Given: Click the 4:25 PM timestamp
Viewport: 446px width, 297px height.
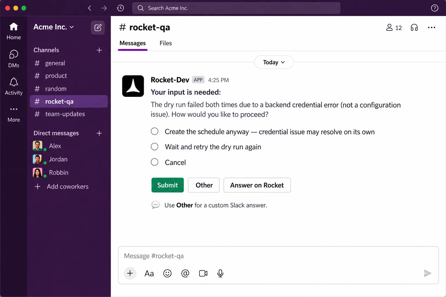Looking at the screenshot, I should [218, 80].
